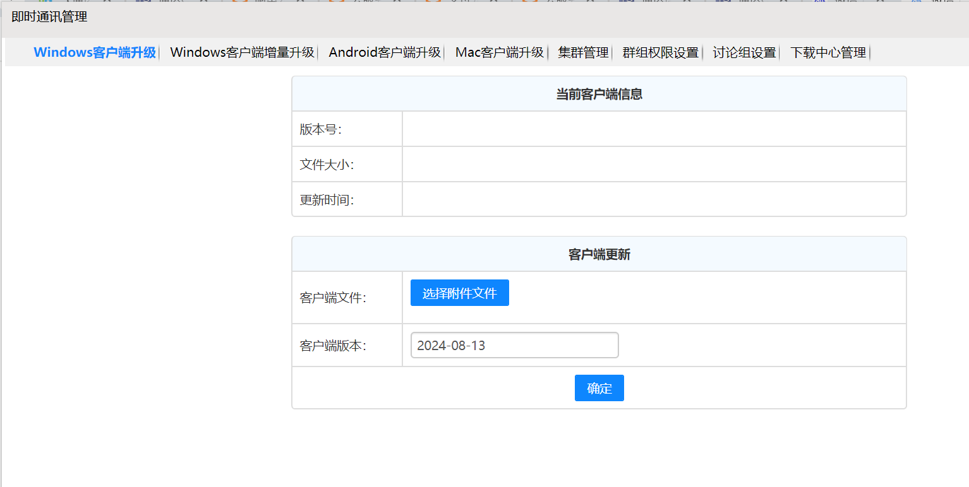The image size is (969, 487).
Task: Focus the 客户端版本 input field
Action: click(514, 346)
